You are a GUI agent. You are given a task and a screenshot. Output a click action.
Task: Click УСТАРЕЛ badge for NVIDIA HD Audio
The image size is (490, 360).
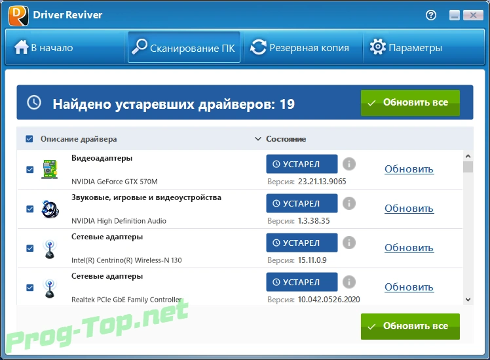[x=302, y=203]
